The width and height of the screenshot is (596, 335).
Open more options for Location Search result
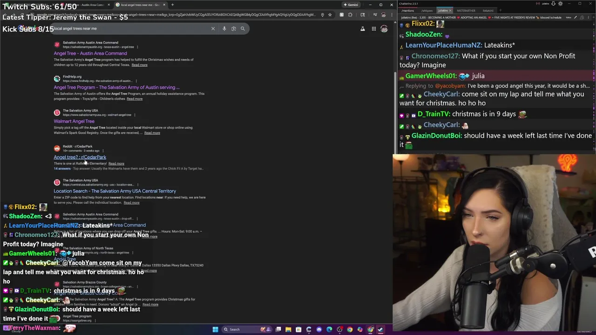(x=137, y=185)
